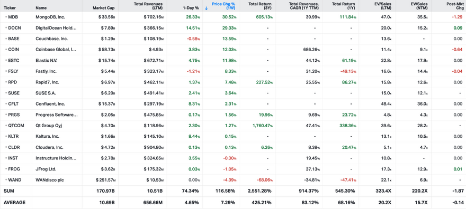
Task: Click the Total Return (3Y) header
Action: (261, 6)
